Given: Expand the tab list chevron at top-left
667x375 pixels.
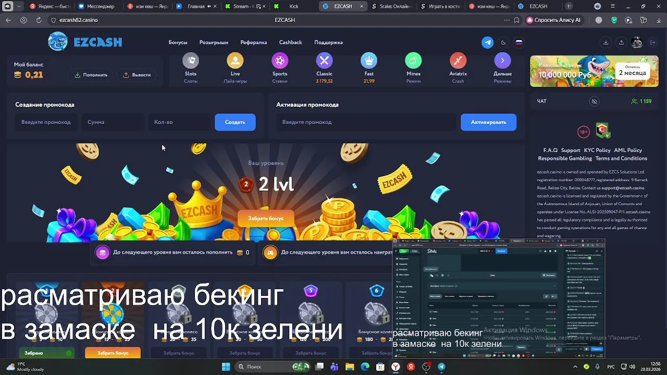Looking at the screenshot, I should (19, 6).
